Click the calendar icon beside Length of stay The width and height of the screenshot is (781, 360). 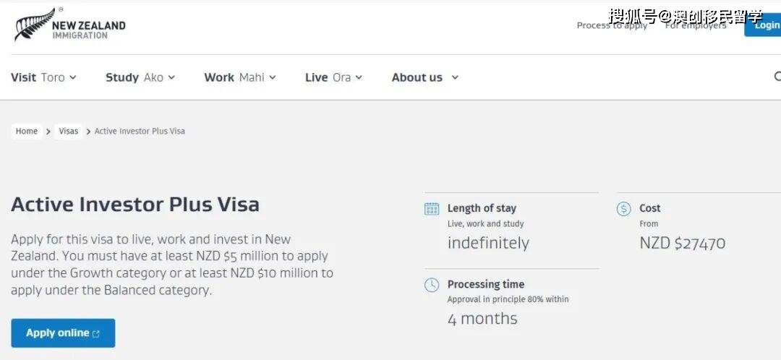click(x=432, y=209)
